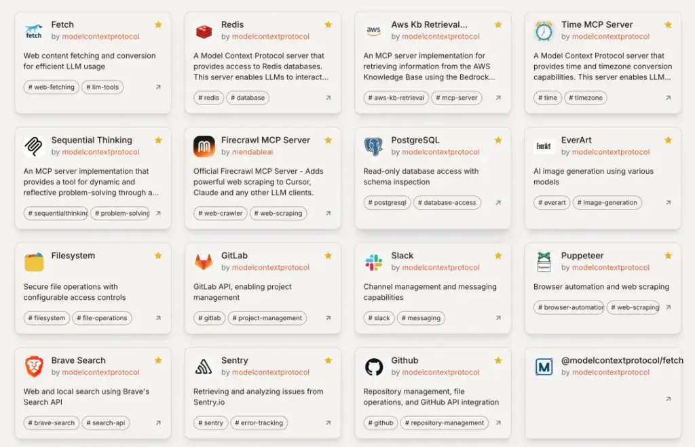Open the mendableai author link

point(252,152)
